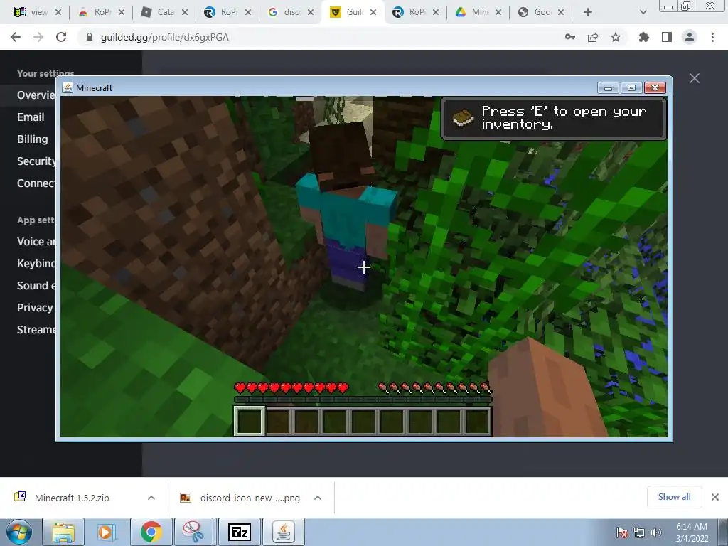Viewport: 728px width, 546px height.
Task: Open Action Center flag in system tray
Action: point(622,532)
